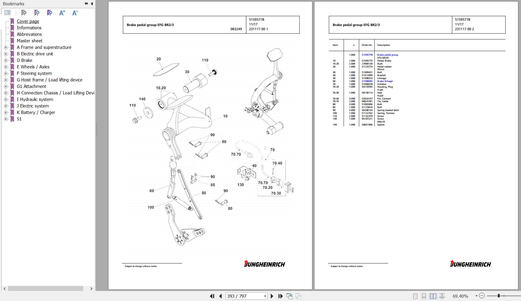Viewport: 521px width, 301px height.
Task: Expand the H Connection Chassis bookmark node
Action: pyautogui.click(x=6, y=93)
